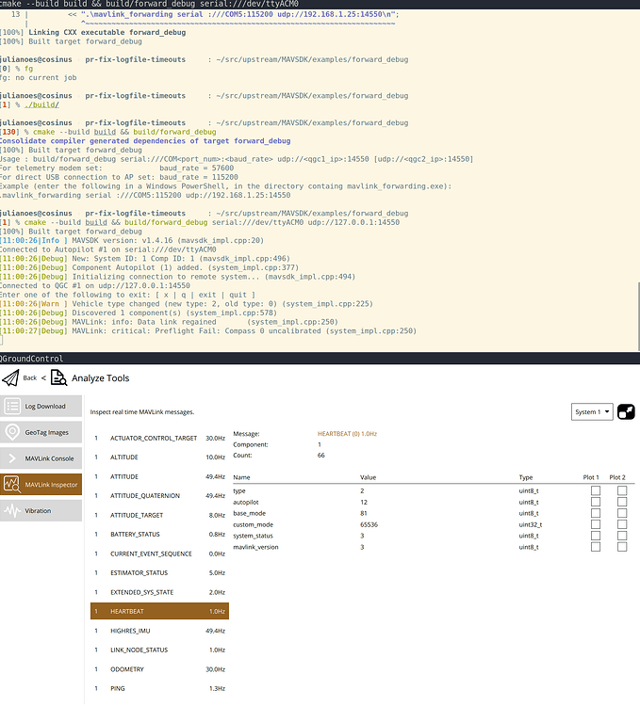The height and width of the screenshot is (706, 640).
Task: Open the GeoTag Images tool
Action: [41, 432]
